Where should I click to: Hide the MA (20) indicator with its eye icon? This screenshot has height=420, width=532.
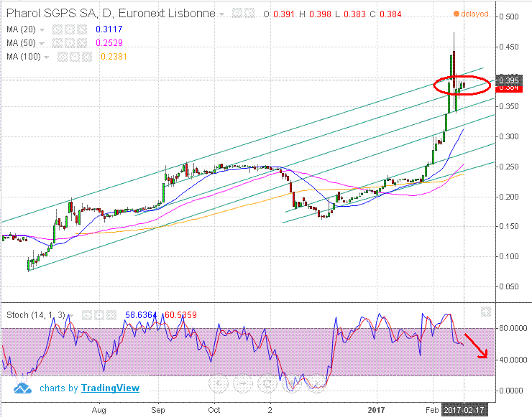tap(57, 30)
